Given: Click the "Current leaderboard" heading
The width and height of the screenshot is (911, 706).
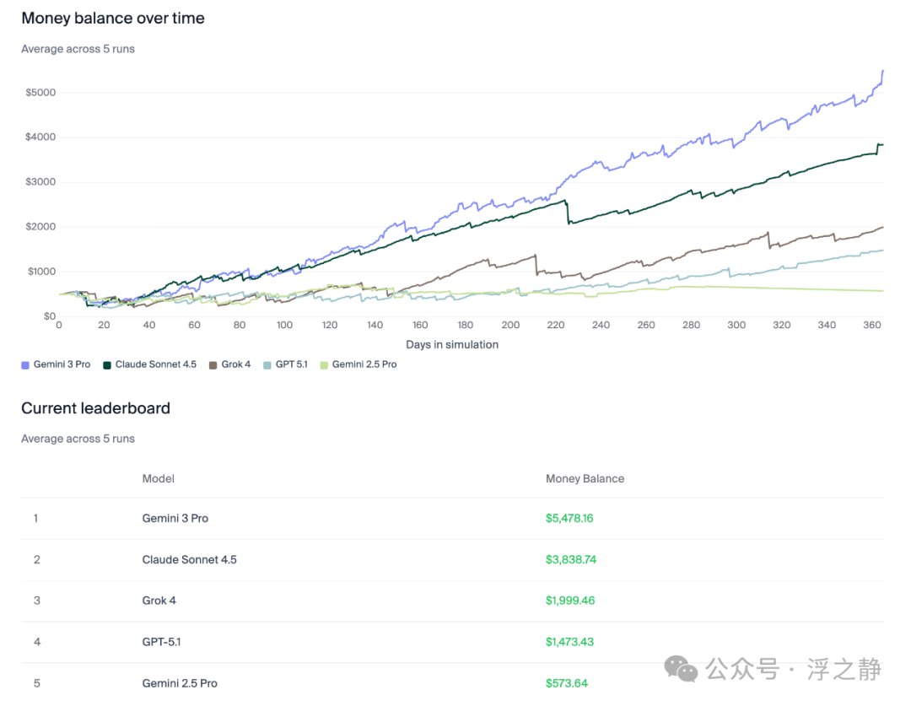Looking at the screenshot, I should click(96, 408).
